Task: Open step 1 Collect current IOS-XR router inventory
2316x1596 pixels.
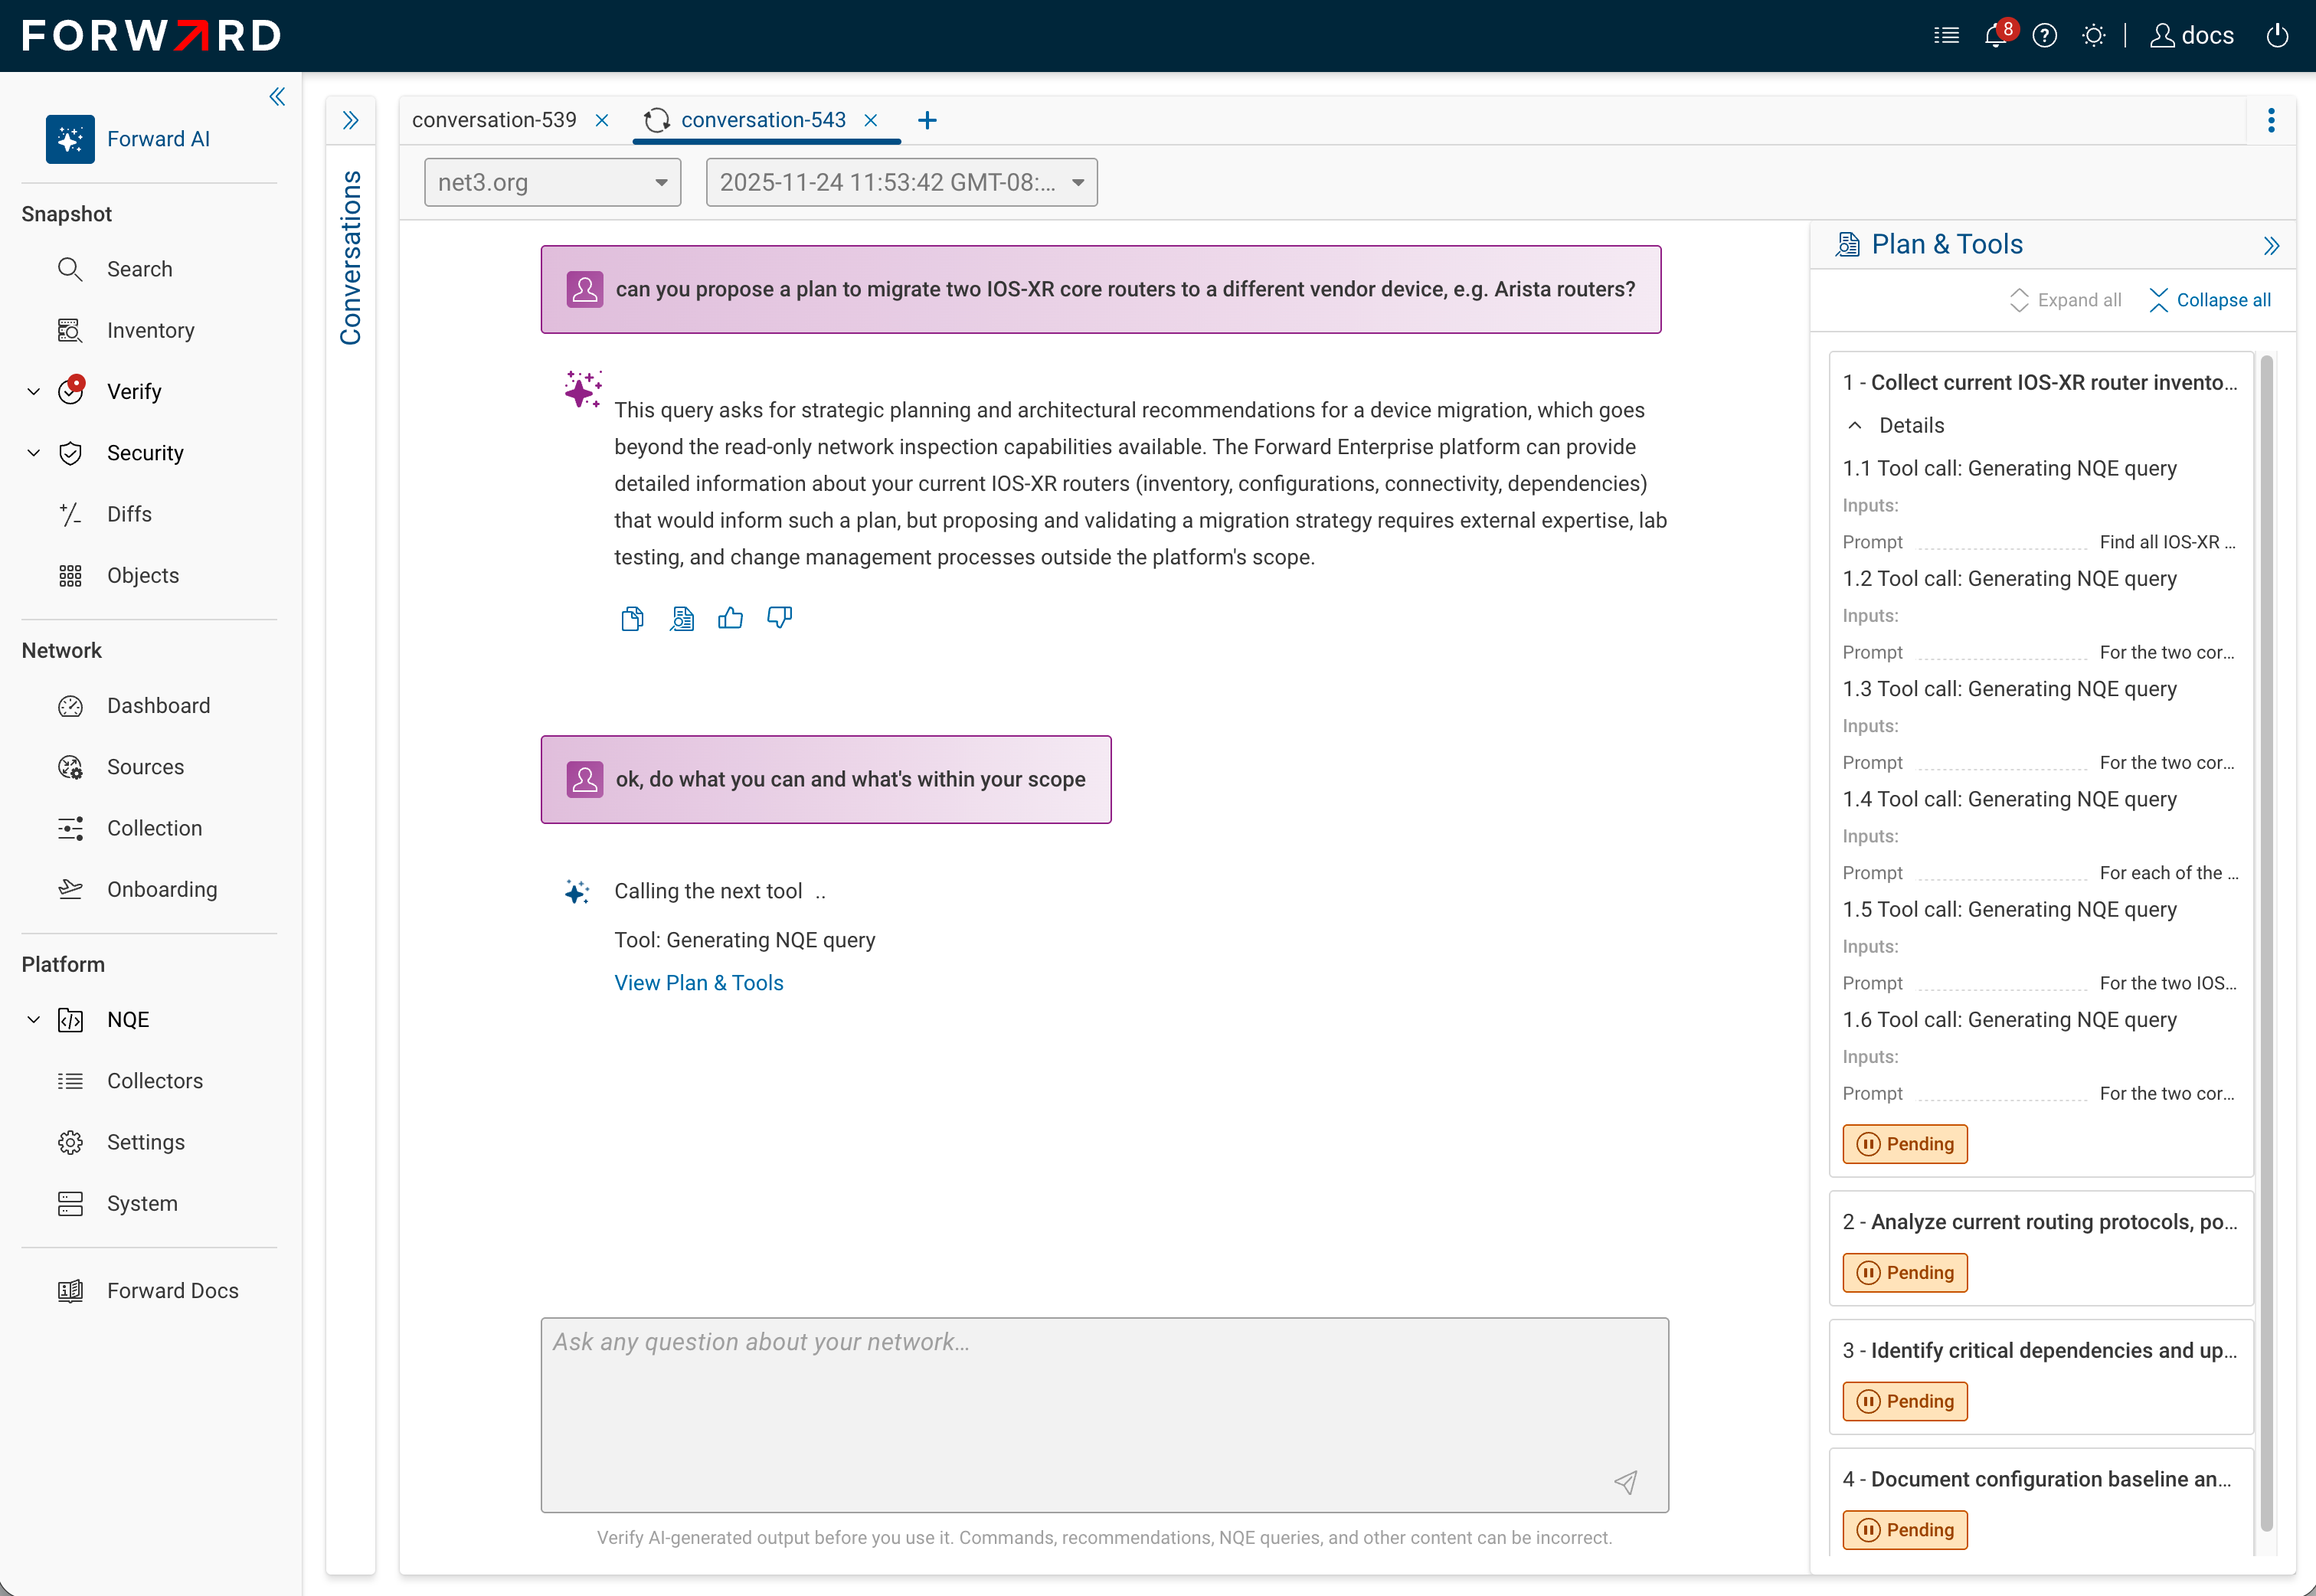Action: tap(2040, 382)
